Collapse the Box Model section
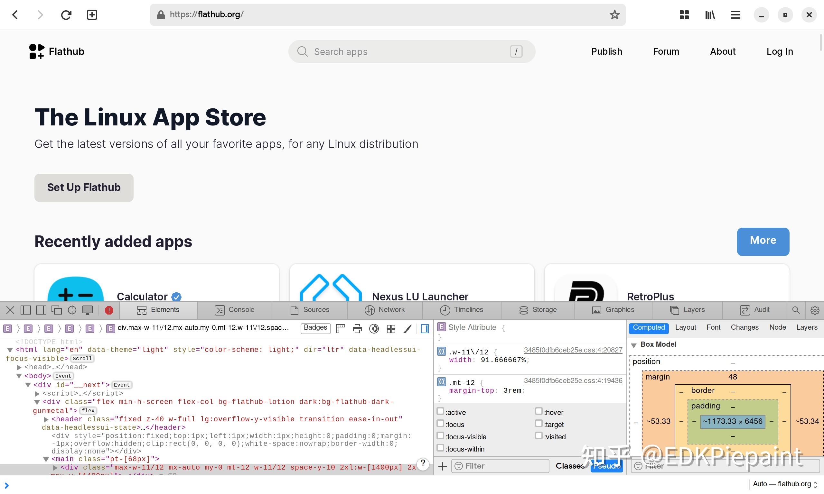Screen dimensions: 824x494 pyautogui.click(x=634, y=345)
